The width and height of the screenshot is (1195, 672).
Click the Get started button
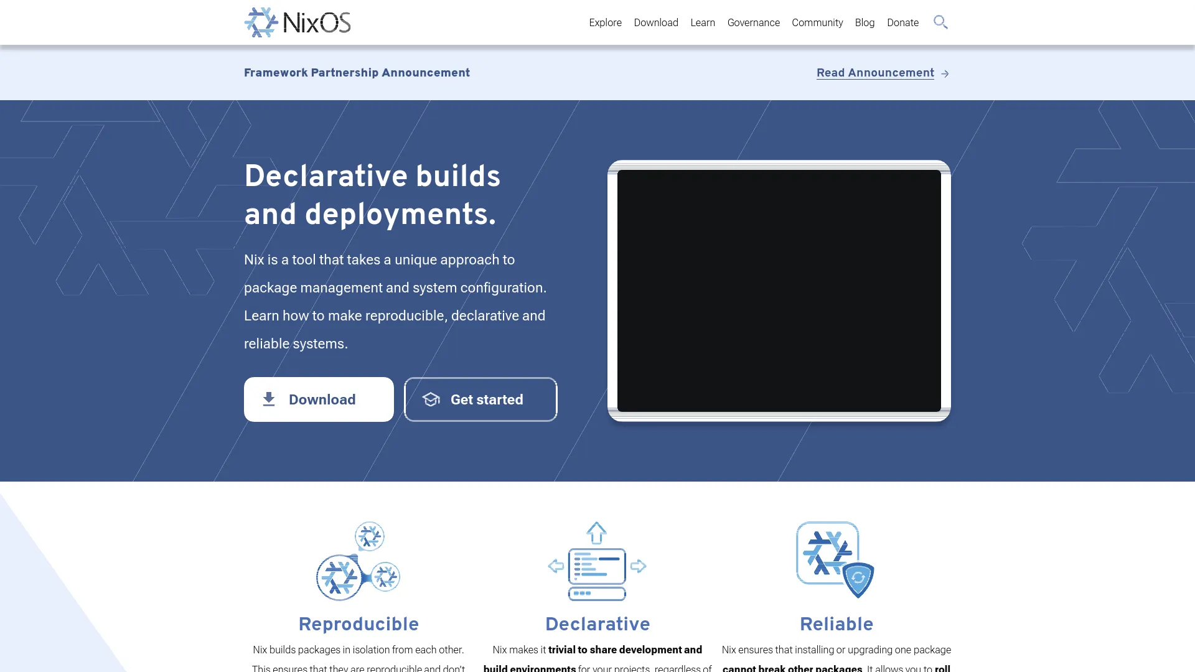pyautogui.click(x=480, y=399)
